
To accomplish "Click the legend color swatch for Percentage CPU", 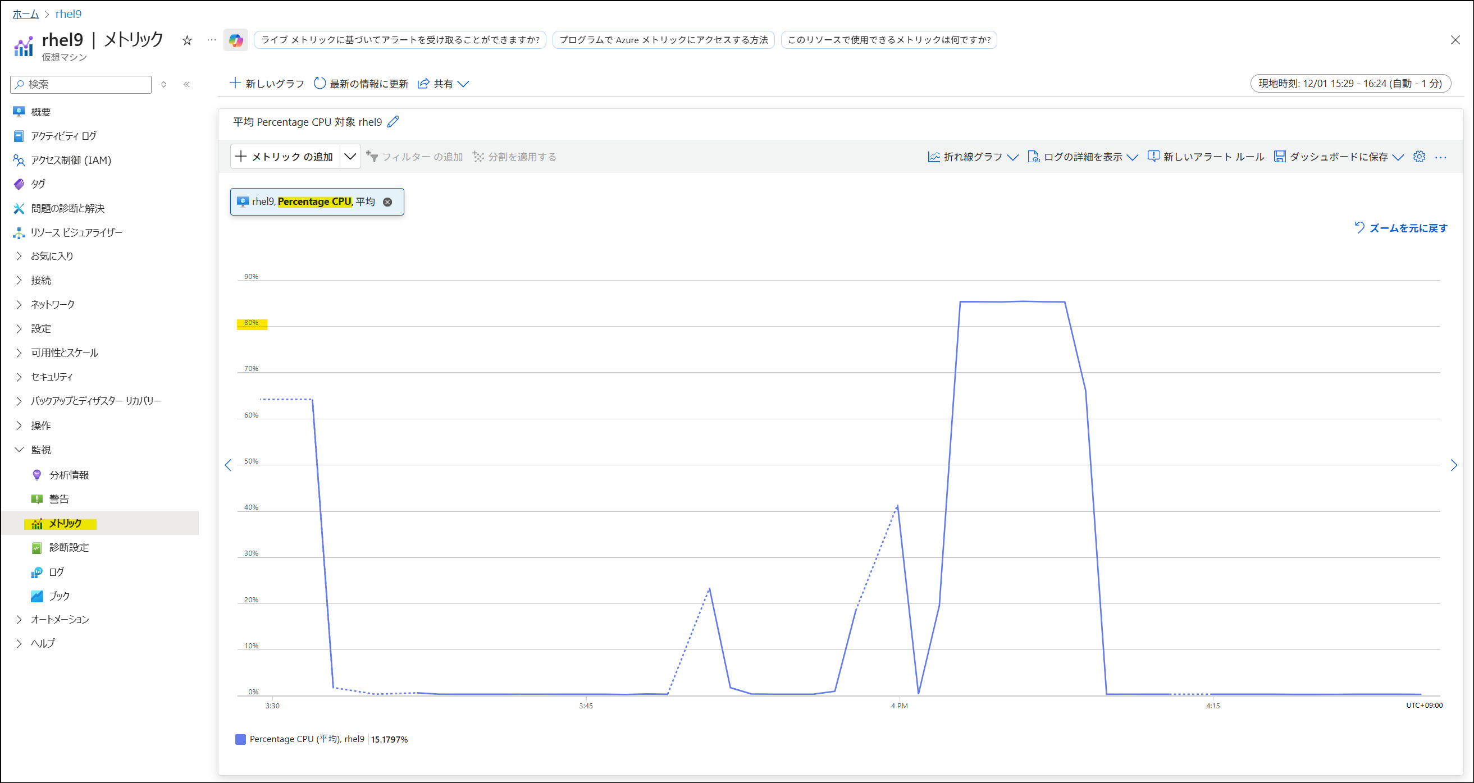I will (x=240, y=740).
